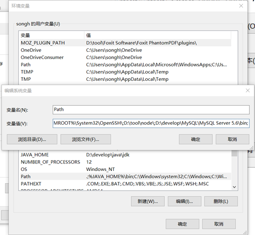Click 取消 in the 编辑系统变量 dialog
255x235 pixels.
(232, 139)
